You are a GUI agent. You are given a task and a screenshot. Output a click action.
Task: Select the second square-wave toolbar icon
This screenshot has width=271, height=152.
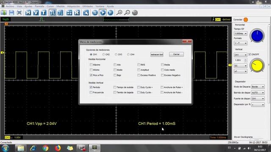60,13
